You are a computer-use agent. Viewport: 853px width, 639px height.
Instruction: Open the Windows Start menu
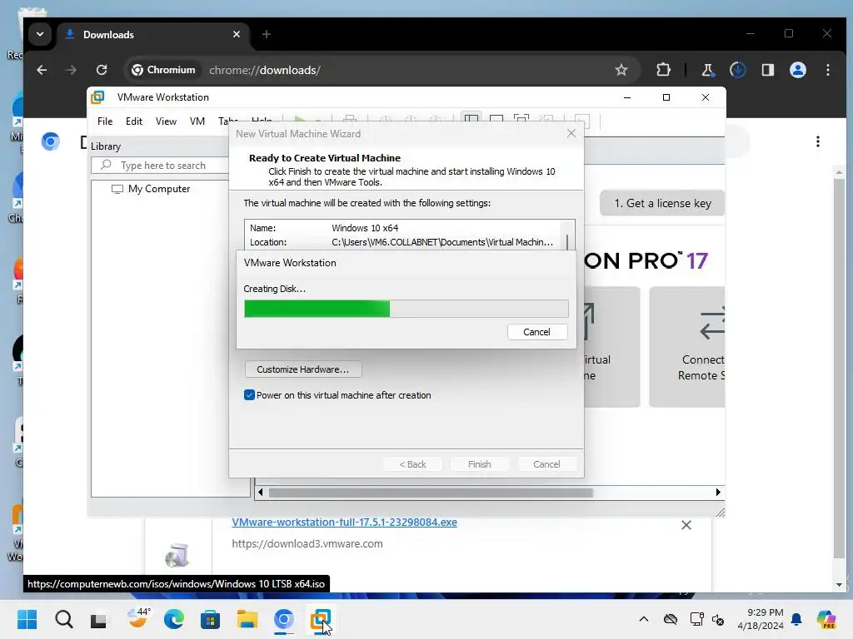point(27,619)
